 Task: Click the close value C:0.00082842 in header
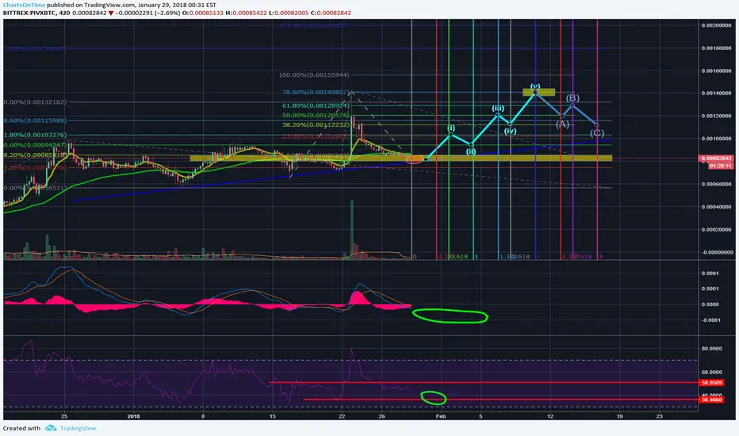(331, 13)
